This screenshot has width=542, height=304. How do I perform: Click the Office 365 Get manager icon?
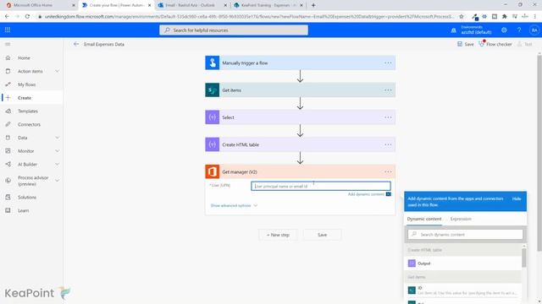(213, 171)
